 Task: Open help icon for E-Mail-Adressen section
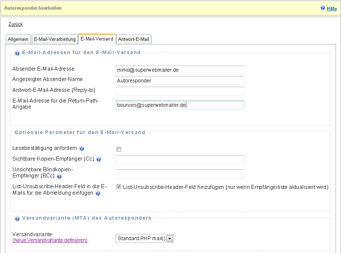click(17, 53)
